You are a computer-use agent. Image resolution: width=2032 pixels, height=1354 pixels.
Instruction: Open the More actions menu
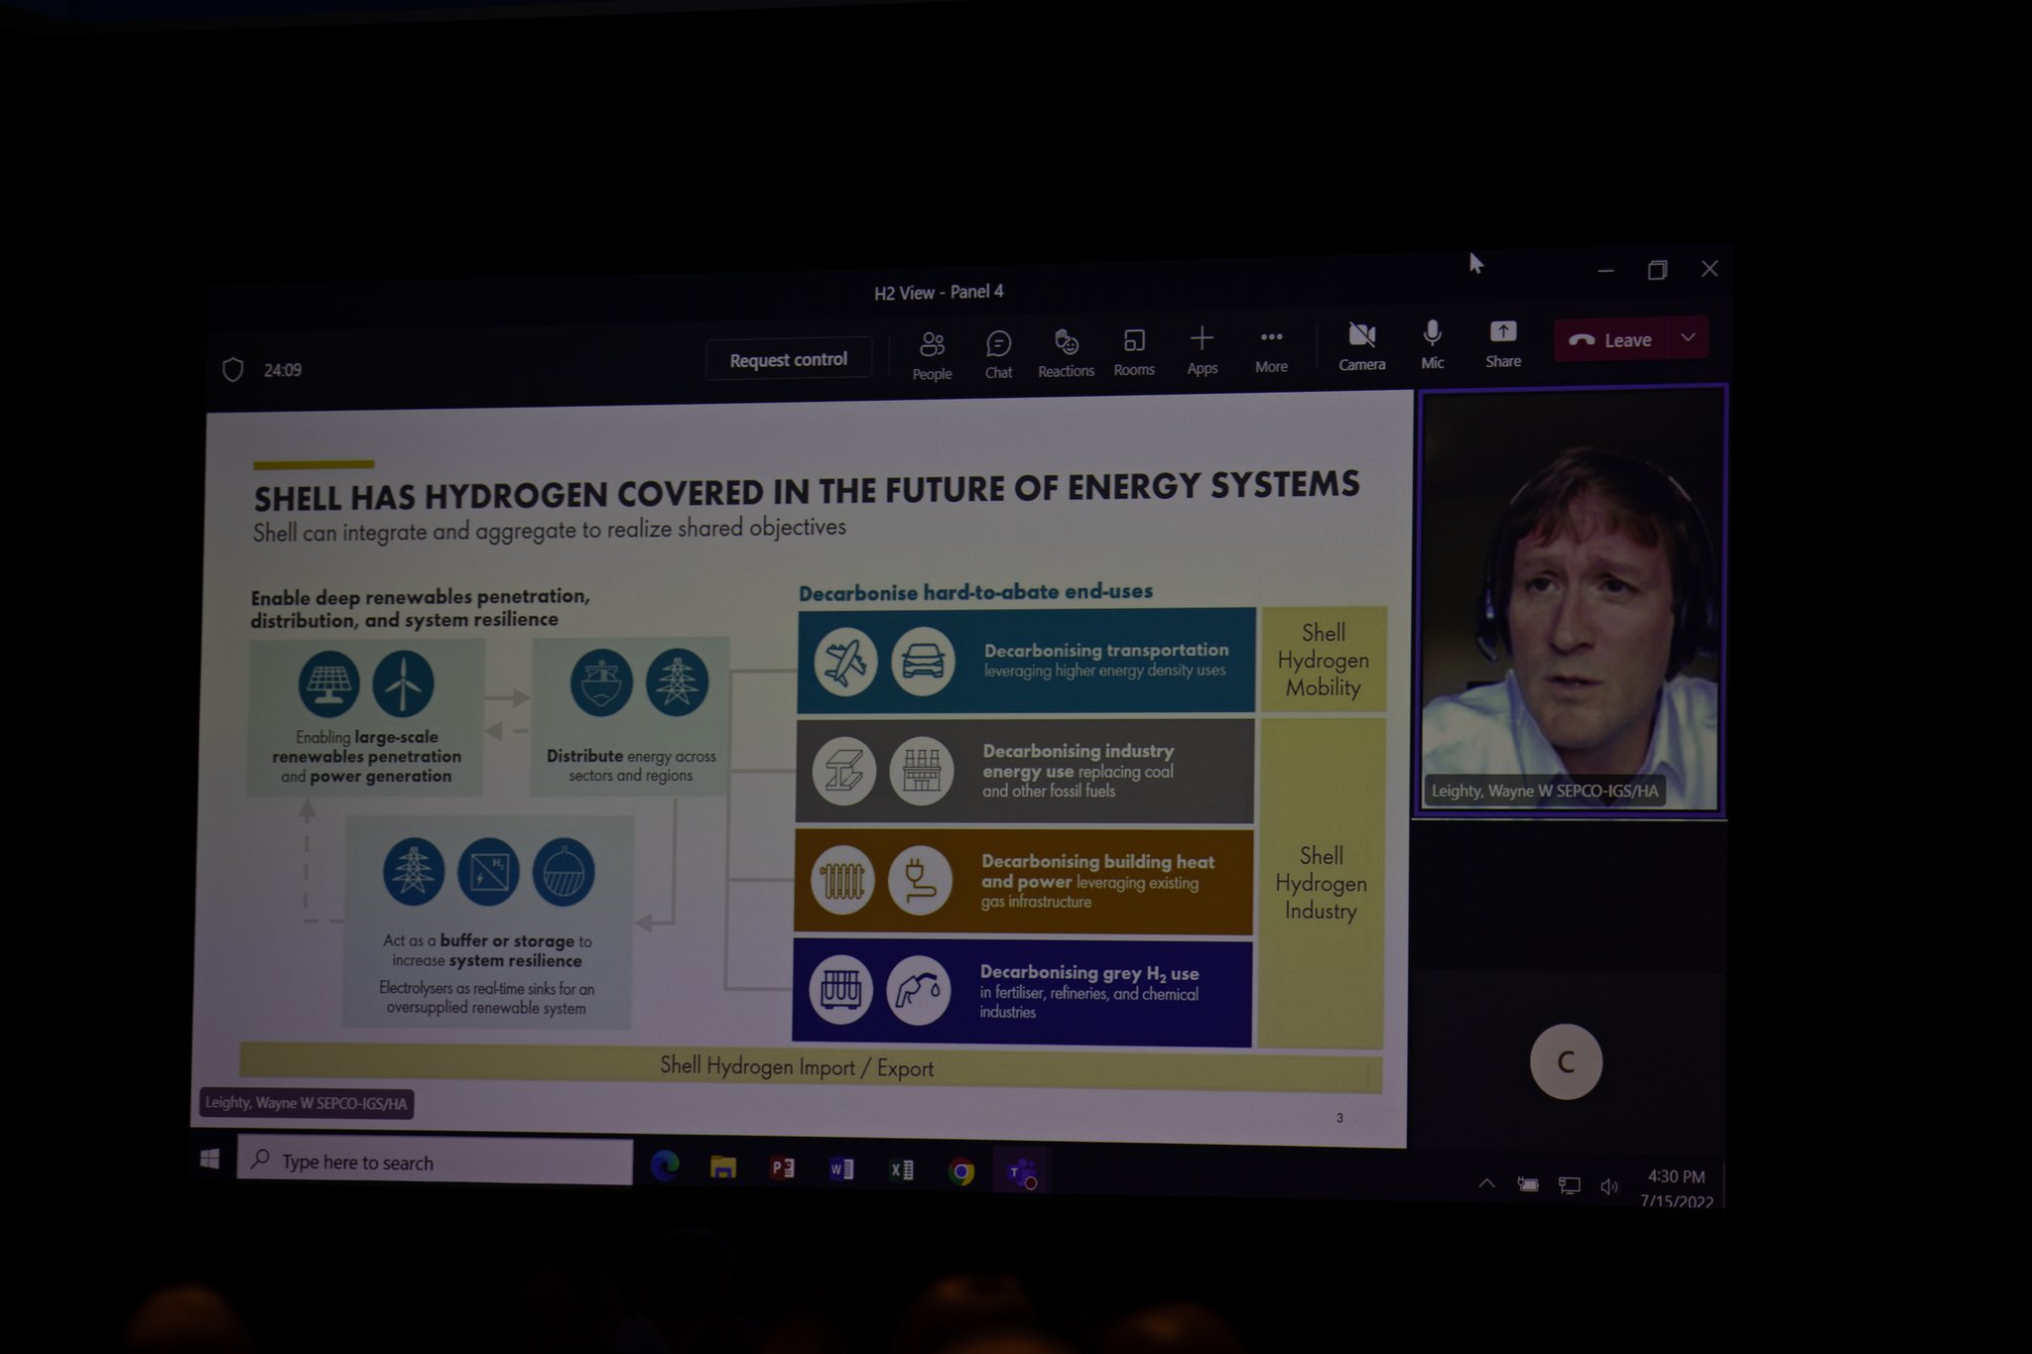coord(1271,349)
